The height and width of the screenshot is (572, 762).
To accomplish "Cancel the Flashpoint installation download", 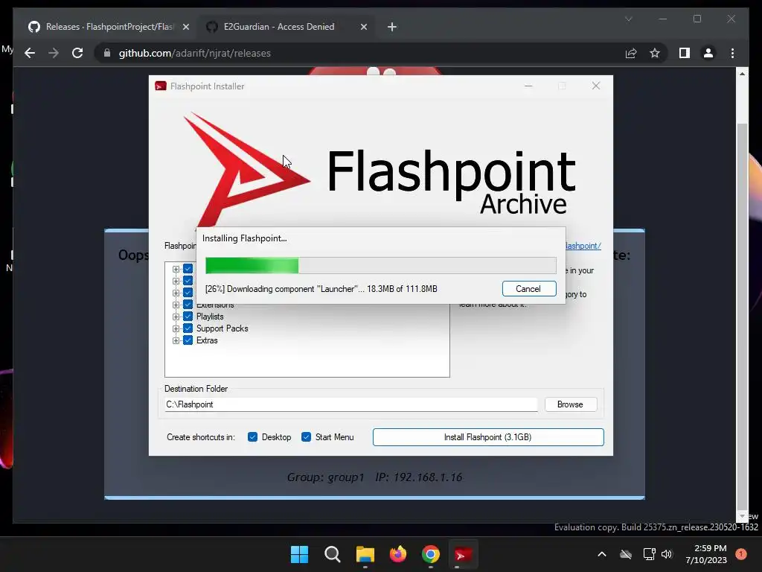I will pos(529,289).
